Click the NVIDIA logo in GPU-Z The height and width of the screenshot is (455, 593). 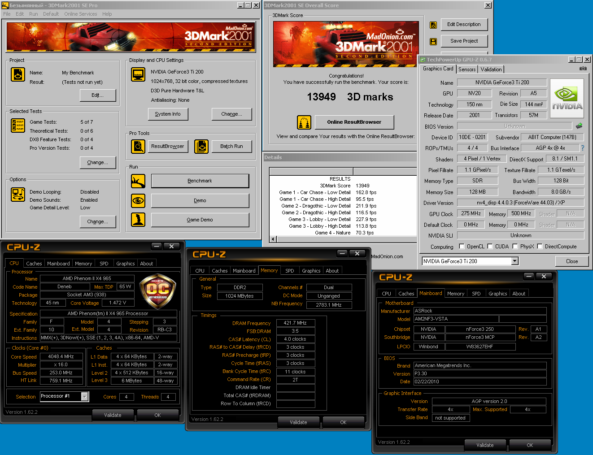pos(567,99)
